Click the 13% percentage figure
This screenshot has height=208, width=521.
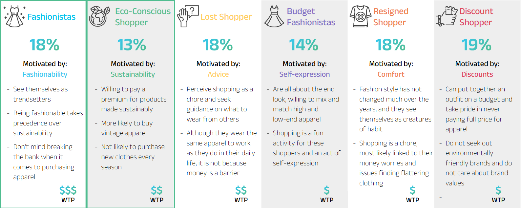coord(132,45)
